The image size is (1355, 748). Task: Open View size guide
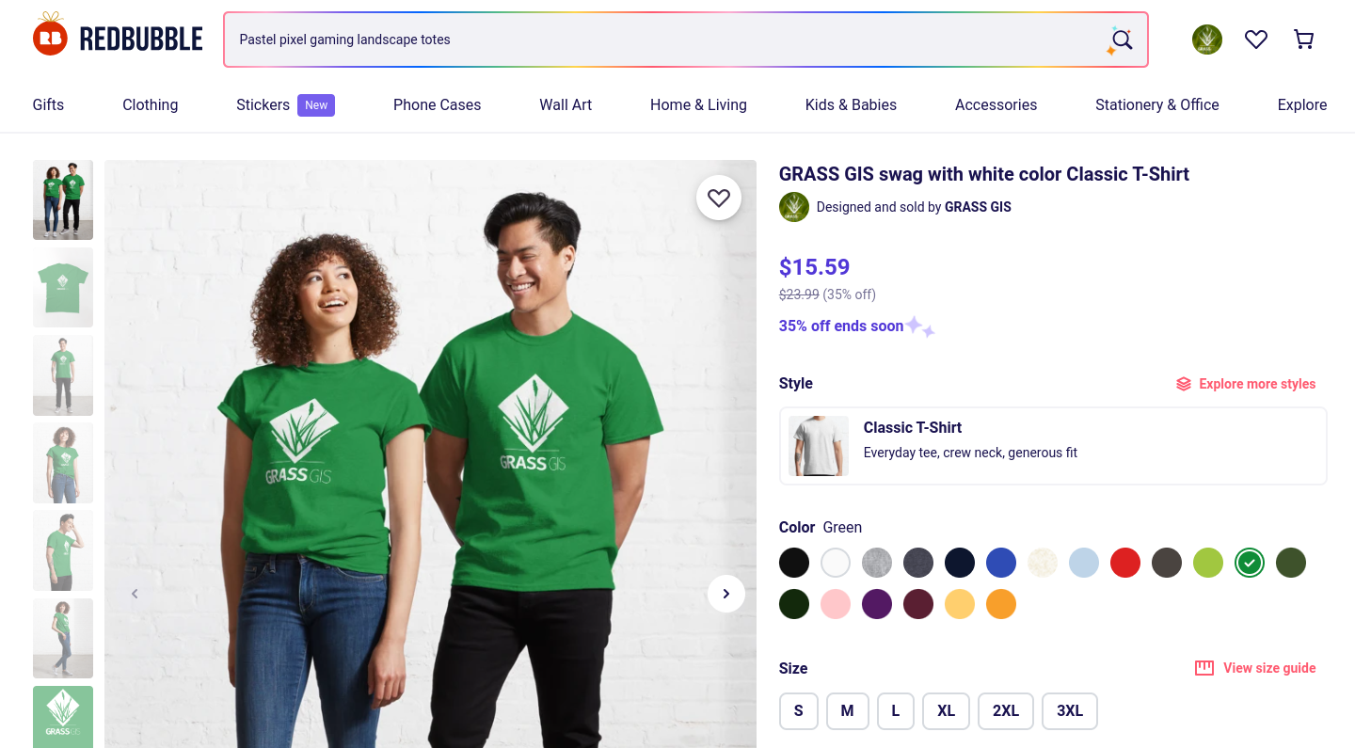point(1256,668)
